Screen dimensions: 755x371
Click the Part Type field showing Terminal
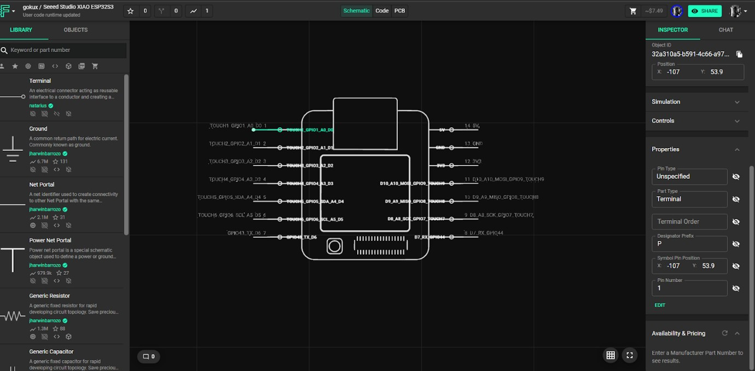click(x=689, y=199)
